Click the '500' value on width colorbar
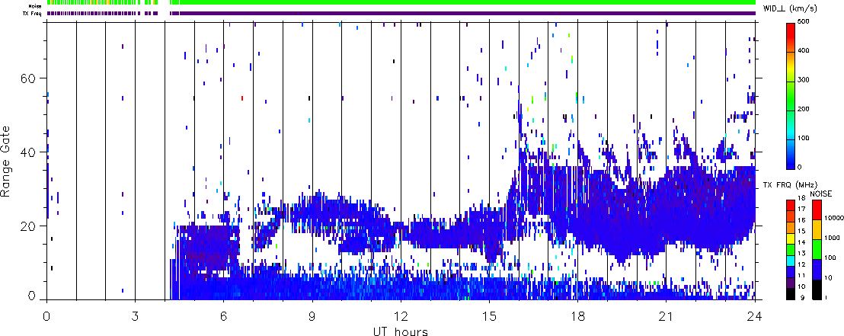 [803, 21]
